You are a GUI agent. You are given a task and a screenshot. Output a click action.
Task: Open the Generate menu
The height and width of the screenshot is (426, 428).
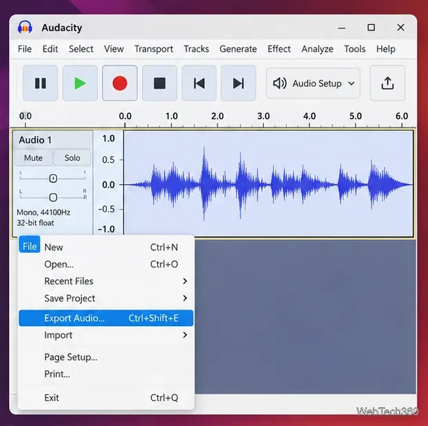[238, 49]
